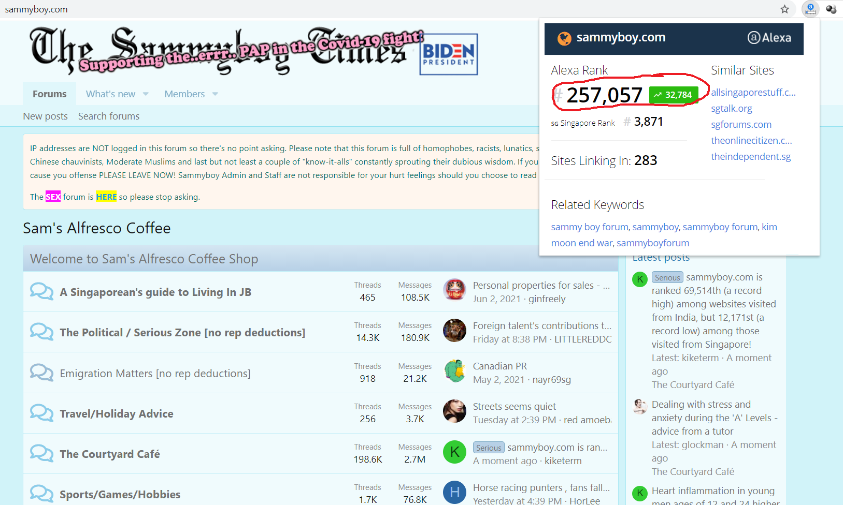Click the Serious tag in Courtyard Café row
Viewport: 843px width, 505px height.
point(489,448)
